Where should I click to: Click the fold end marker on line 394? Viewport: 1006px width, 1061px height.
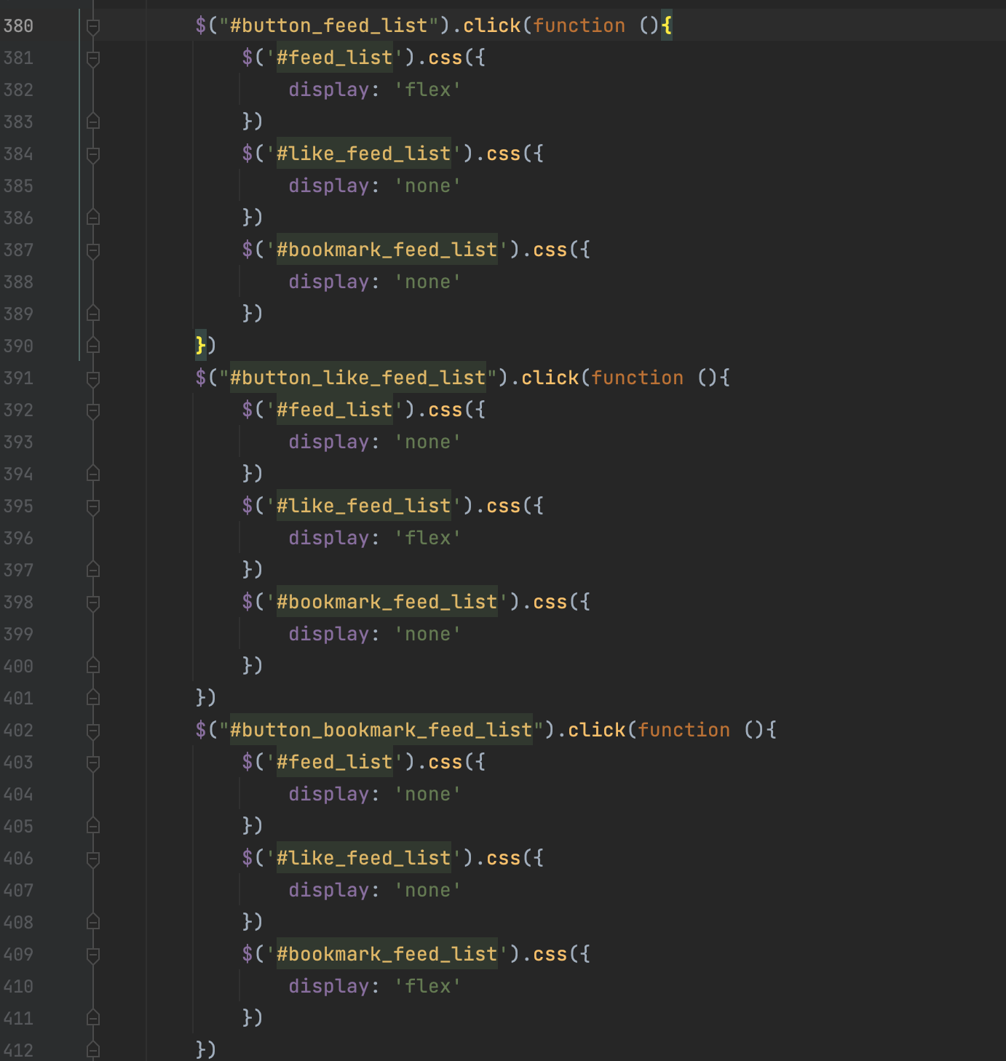pos(93,474)
